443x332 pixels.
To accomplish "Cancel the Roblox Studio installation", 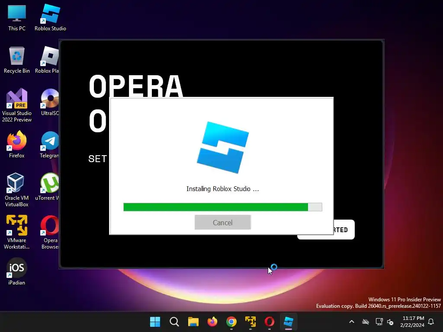I will [x=223, y=222].
